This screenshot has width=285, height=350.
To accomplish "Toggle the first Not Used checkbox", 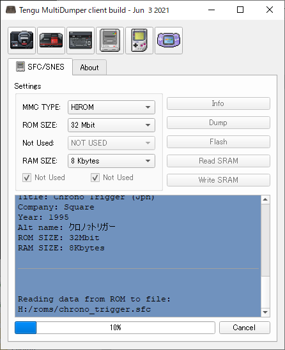I will click(27, 178).
